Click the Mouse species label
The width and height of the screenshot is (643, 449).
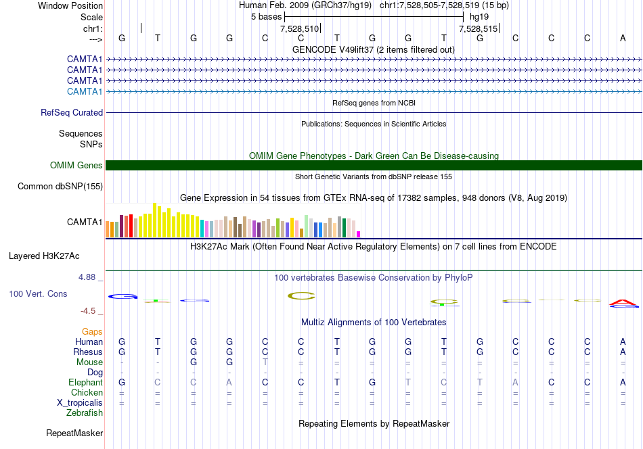(x=89, y=362)
